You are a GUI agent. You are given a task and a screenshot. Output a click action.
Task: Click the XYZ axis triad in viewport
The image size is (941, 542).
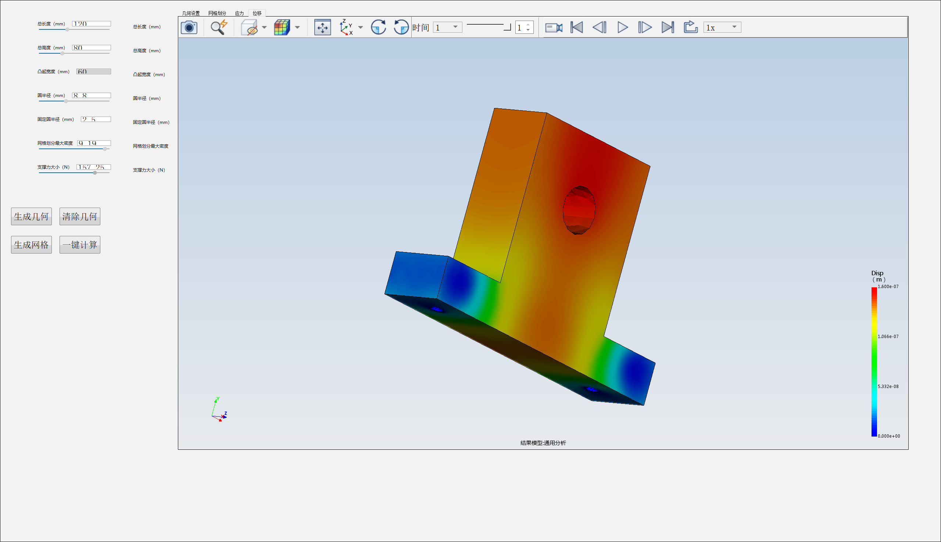(220, 409)
